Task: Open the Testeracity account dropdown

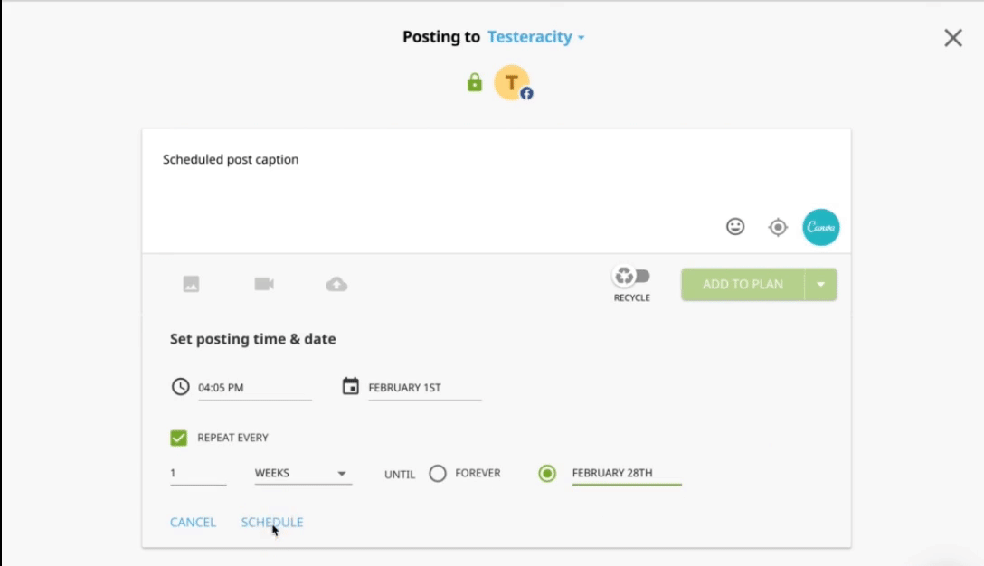Action: (x=536, y=37)
